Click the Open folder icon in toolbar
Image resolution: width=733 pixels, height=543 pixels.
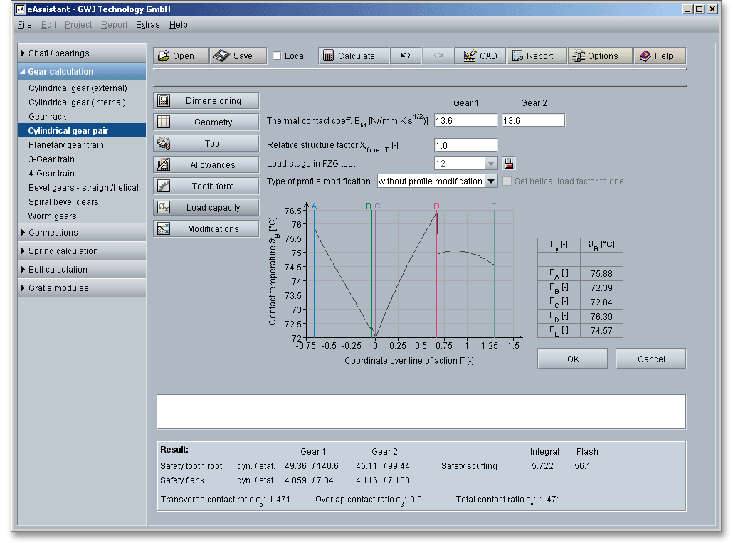tap(164, 56)
